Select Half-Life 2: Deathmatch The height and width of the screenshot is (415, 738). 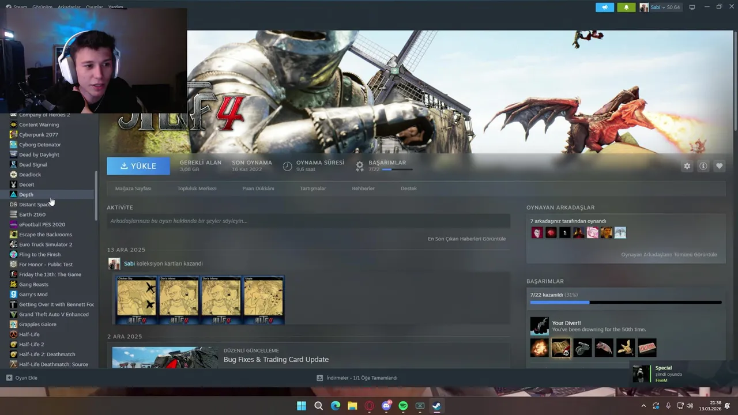click(47, 354)
